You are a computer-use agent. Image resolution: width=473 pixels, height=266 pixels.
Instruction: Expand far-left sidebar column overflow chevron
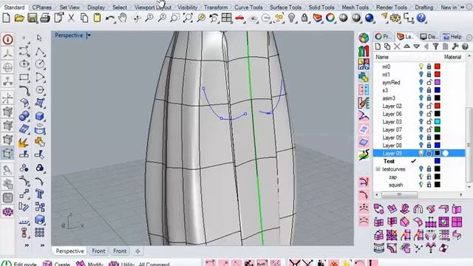click(27, 245)
